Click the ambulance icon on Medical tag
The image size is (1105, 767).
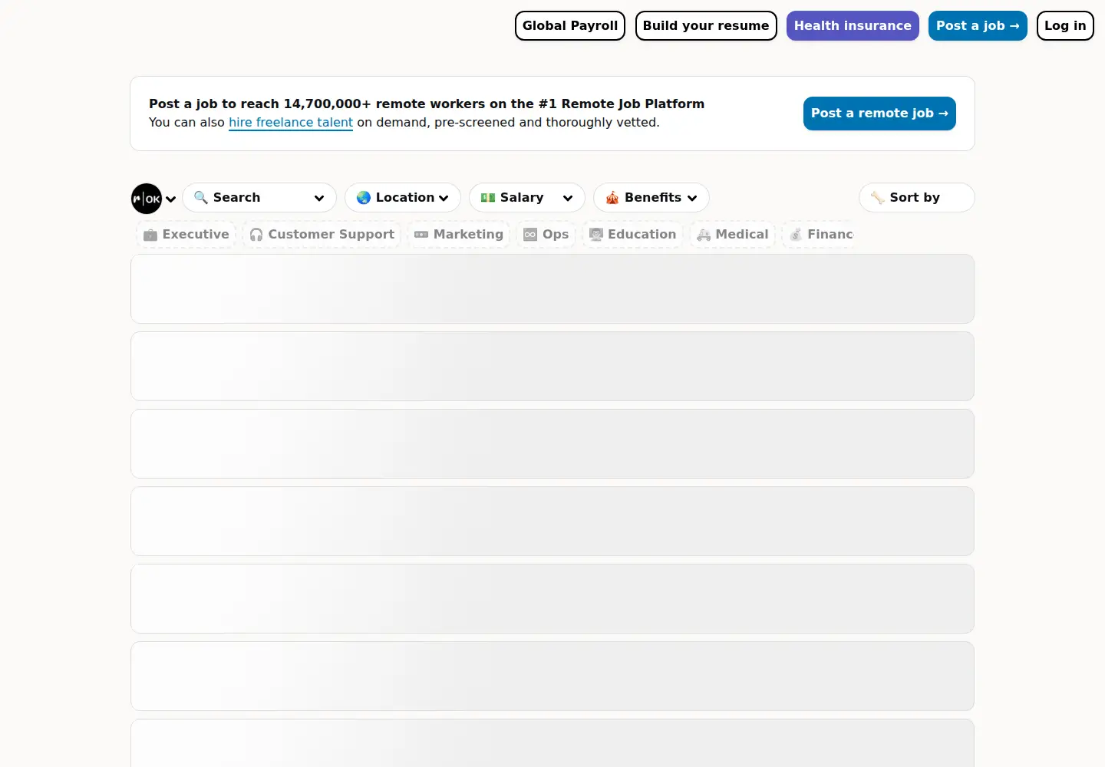click(x=704, y=235)
